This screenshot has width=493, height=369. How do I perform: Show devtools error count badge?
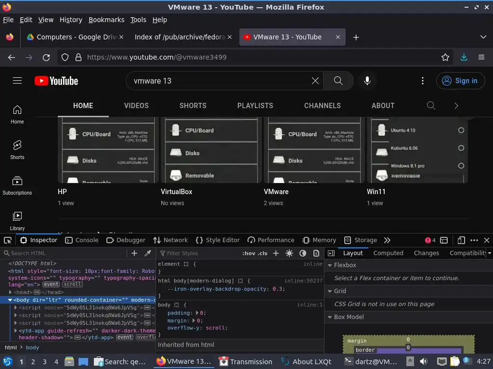[430, 240]
